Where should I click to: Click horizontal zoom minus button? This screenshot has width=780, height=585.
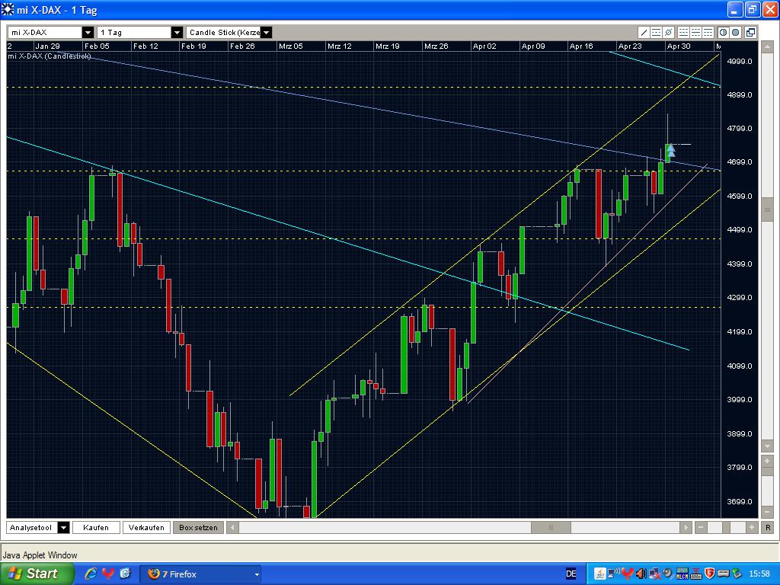click(701, 527)
